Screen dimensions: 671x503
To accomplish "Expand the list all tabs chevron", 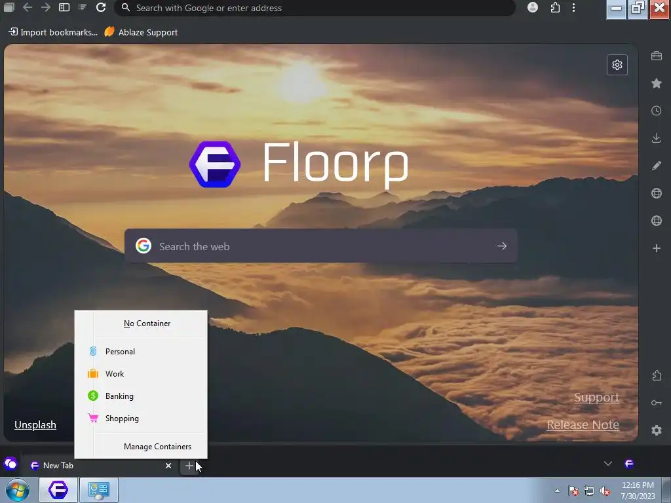I will [607, 464].
